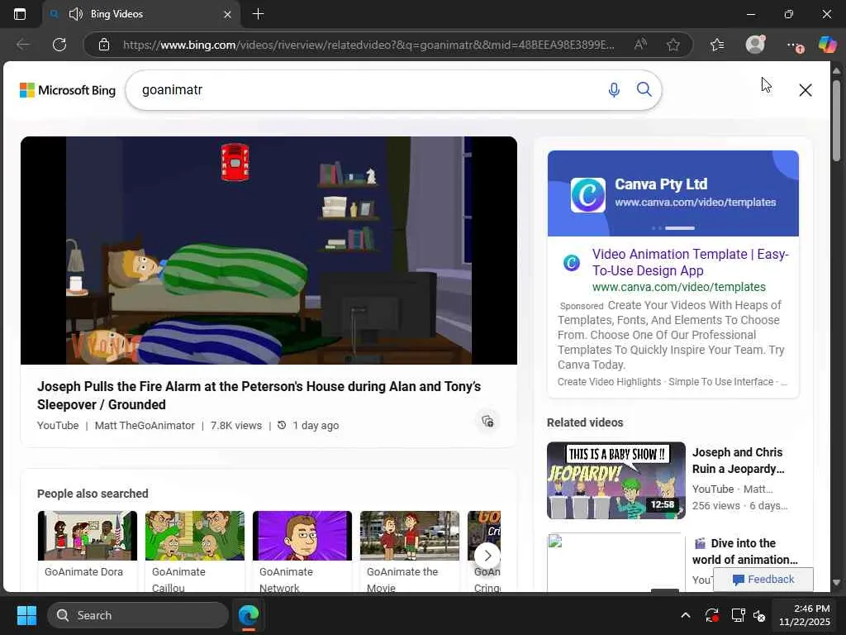Open Dive into the world of animation
846x635 pixels.
[744, 551]
